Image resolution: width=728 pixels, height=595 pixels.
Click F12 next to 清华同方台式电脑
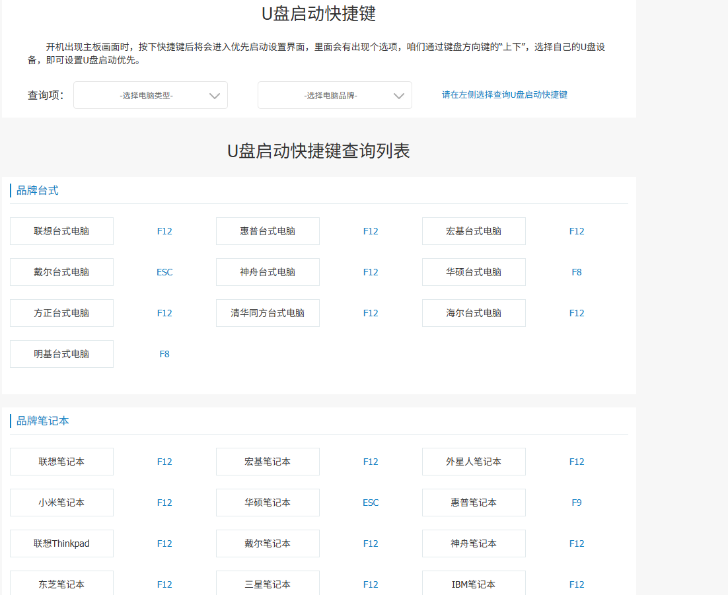pyautogui.click(x=371, y=313)
